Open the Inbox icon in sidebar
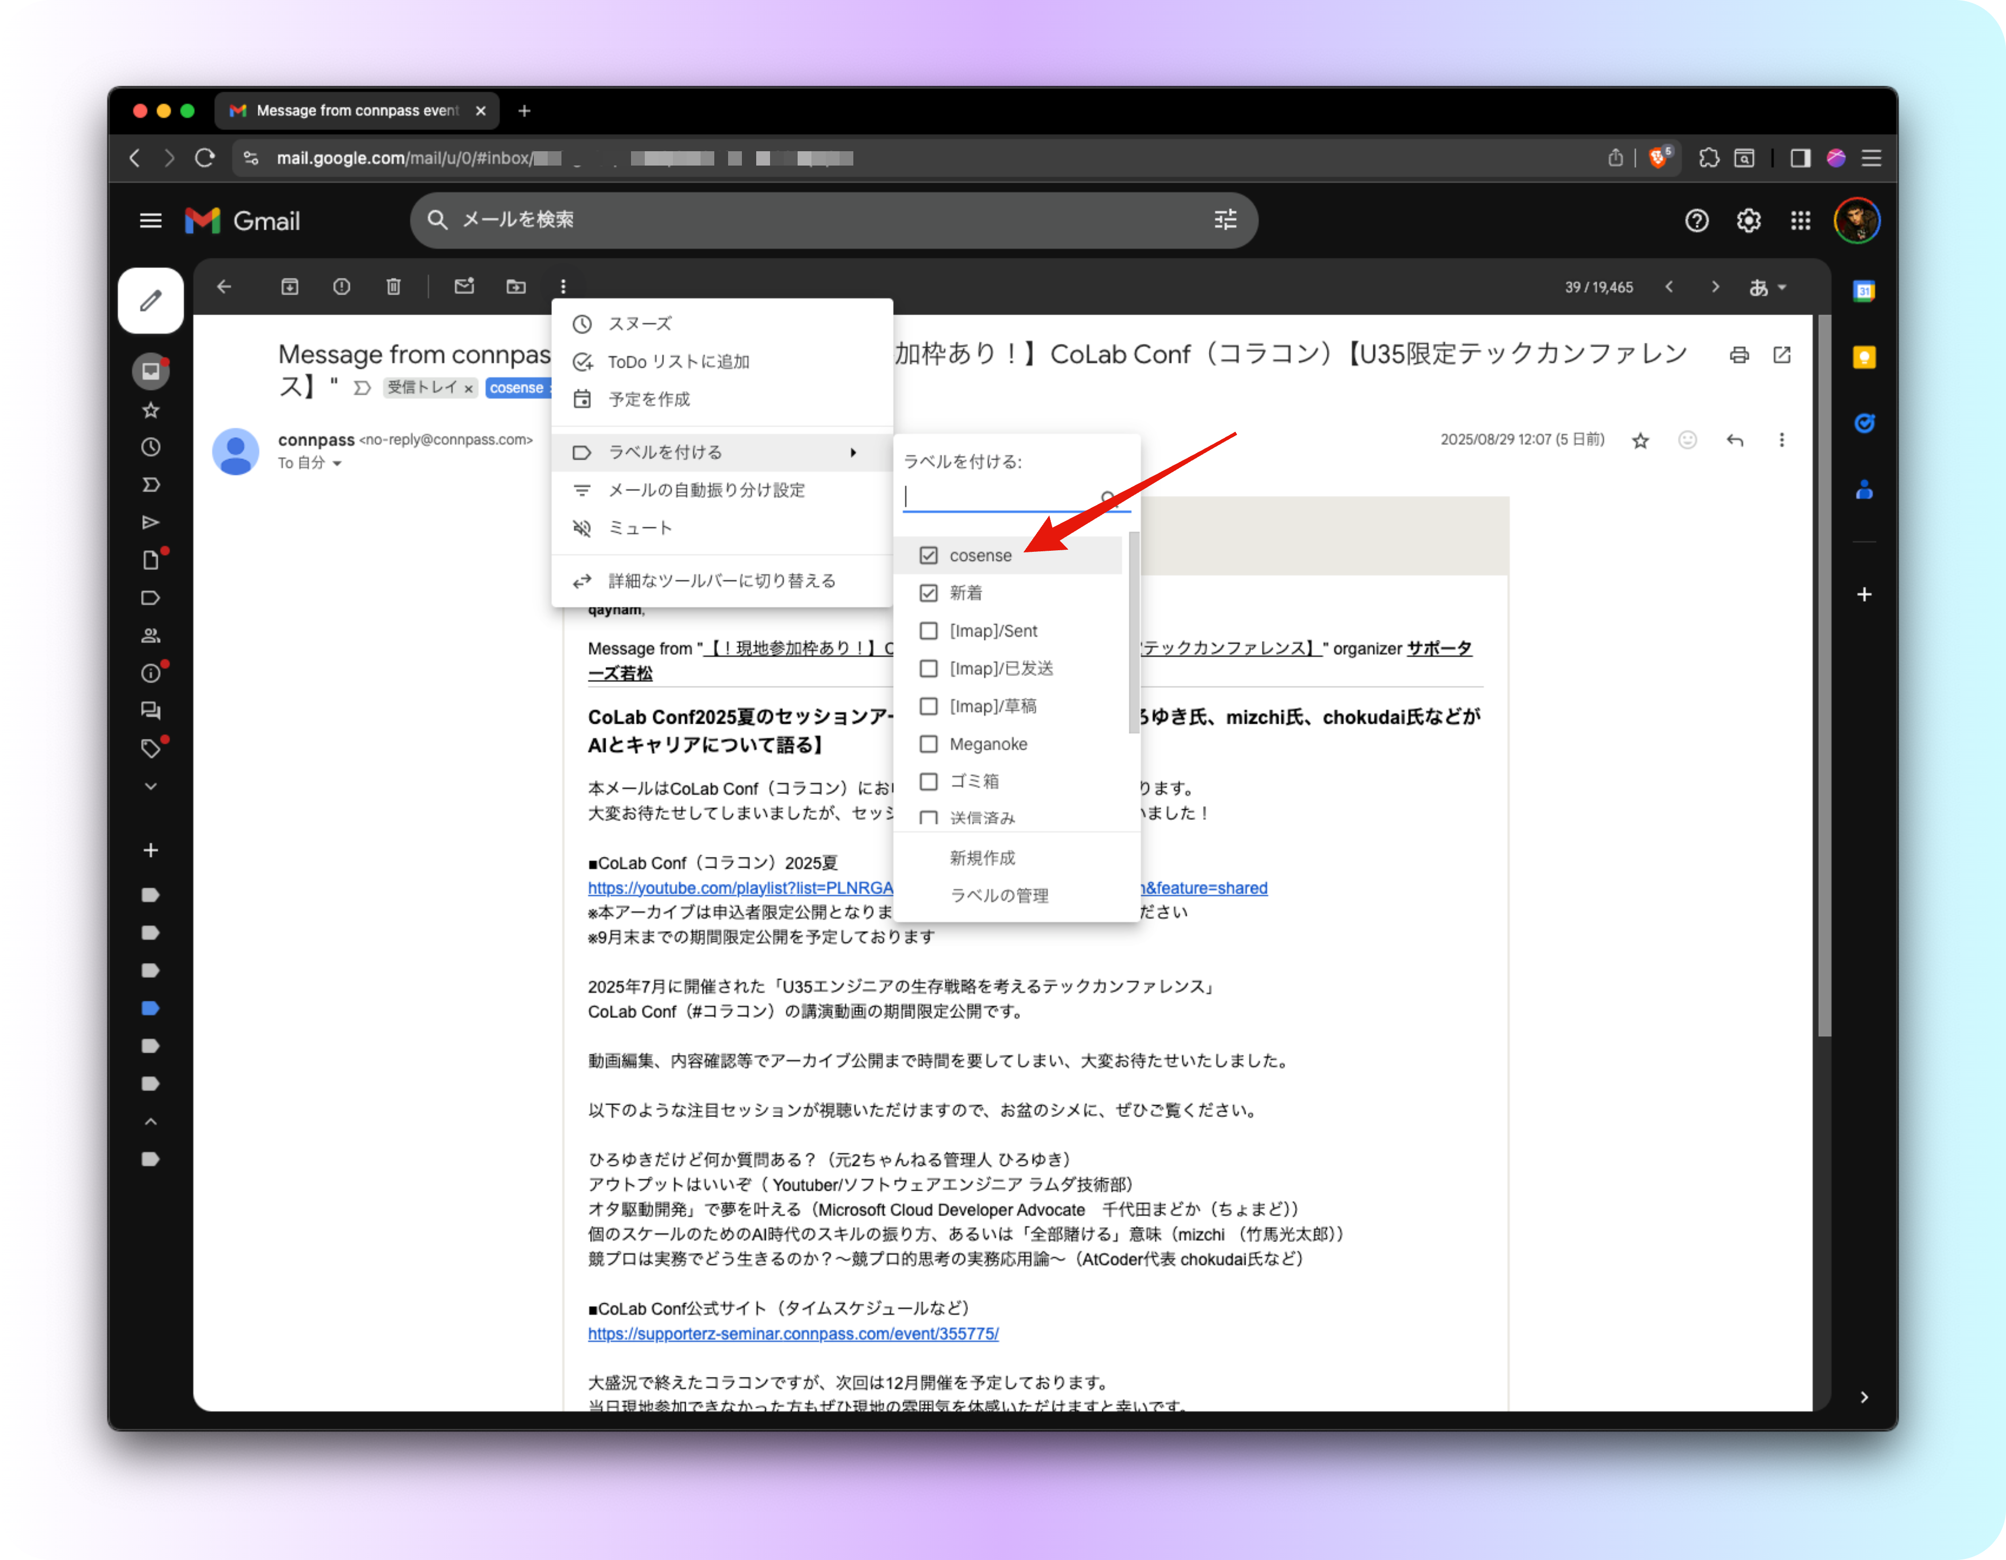 coord(151,371)
